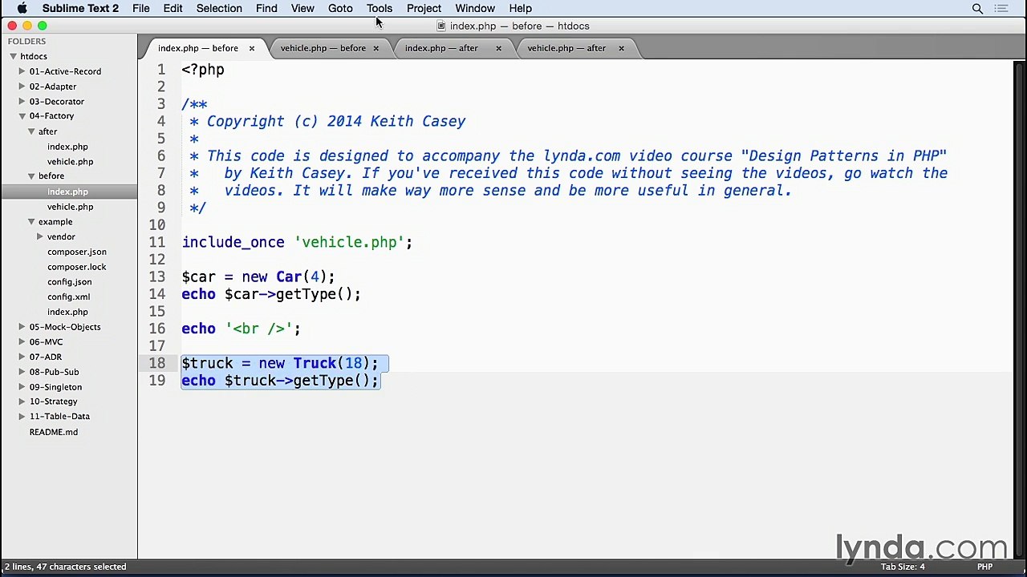Collapse the after folder
The height and width of the screenshot is (577, 1027).
31,131
